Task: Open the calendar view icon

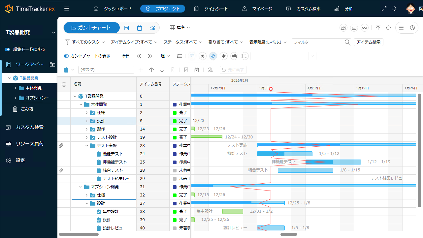Action: (140, 28)
